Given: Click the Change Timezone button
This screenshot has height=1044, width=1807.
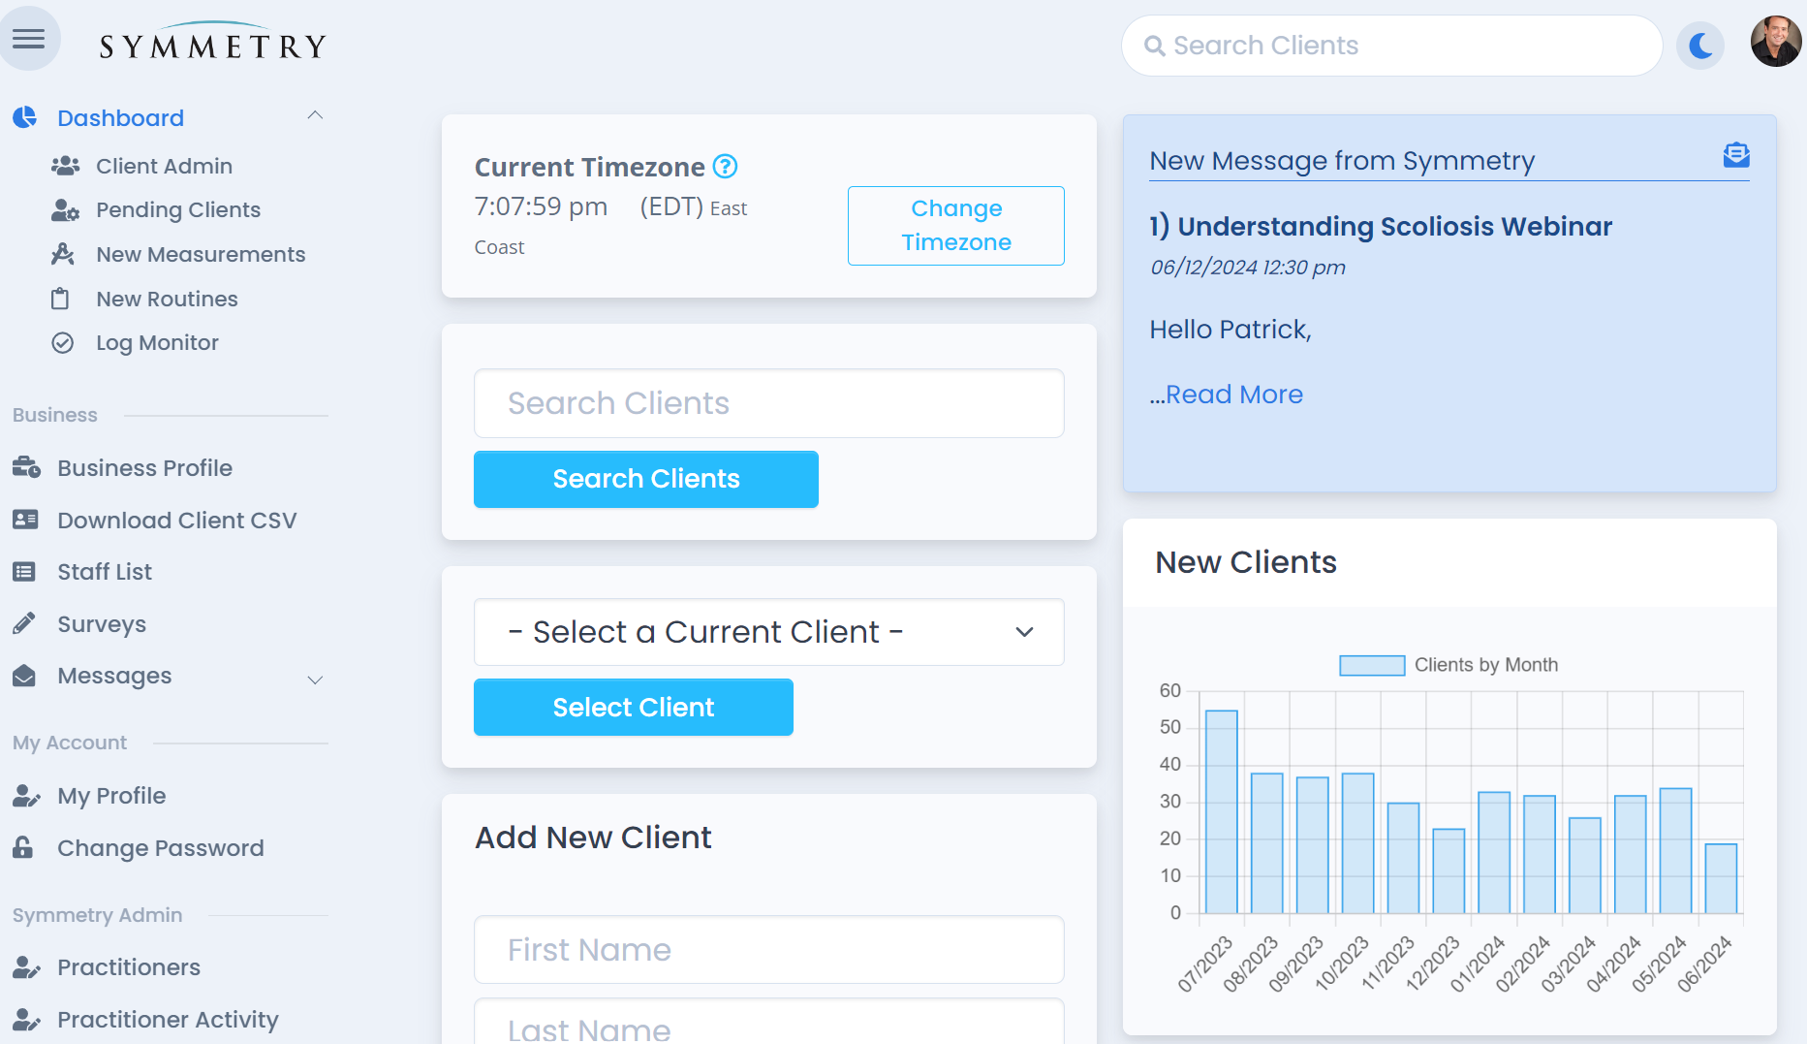Looking at the screenshot, I should pos(955,226).
